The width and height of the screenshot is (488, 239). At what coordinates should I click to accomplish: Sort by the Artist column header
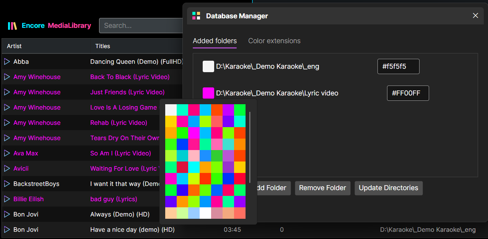pos(14,46)
